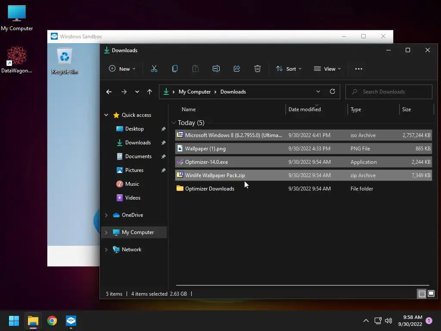Viewport: 441px width, 331px height.
Task: Click the Copy icon in Downloads toolbar
Action: (175, 69)
